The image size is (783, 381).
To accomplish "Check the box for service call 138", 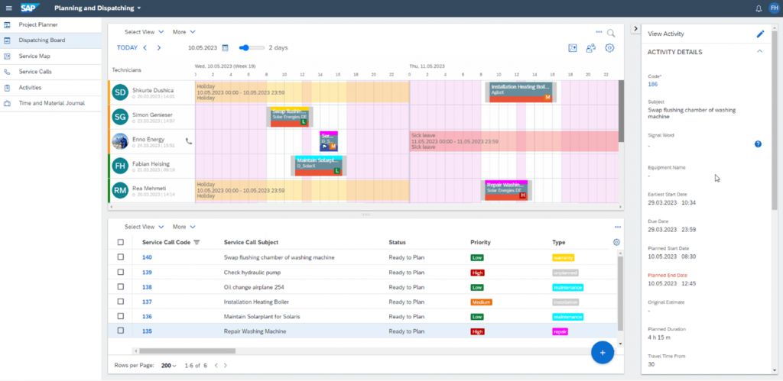I will pyautogui.click(x=120, y=287).
